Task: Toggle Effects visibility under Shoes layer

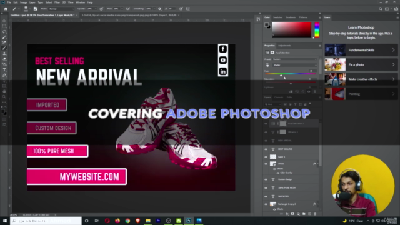Action: (x=274, y=169)
